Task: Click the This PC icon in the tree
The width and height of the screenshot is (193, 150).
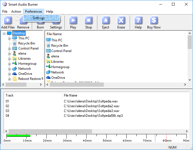Action: pyautogui.click(x=15, y=38)
